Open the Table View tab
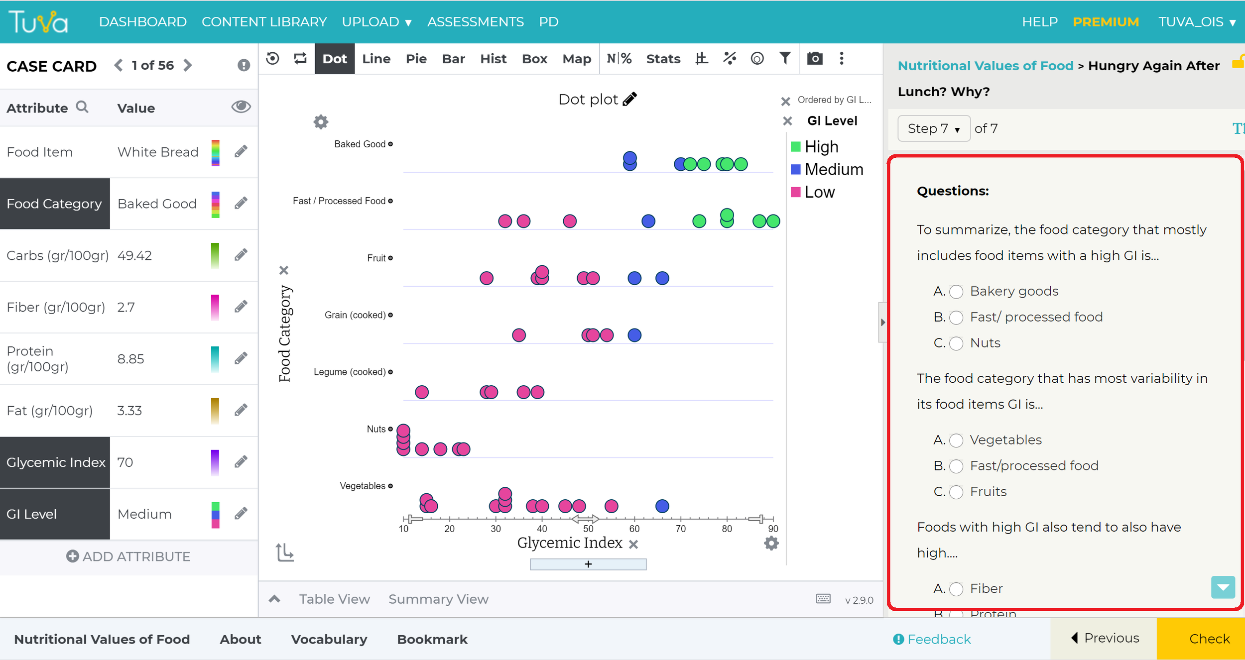The width and height of the screenshot is (1245, 660). [x=335, y=599]
